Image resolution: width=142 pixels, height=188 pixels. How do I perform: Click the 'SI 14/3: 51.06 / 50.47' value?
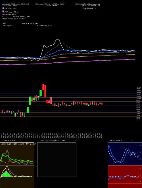[22, 17]
